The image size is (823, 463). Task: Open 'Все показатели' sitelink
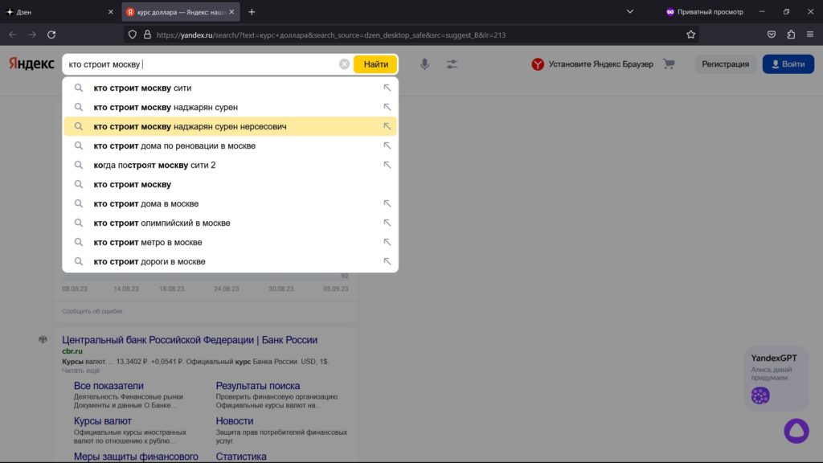pos(109,386)
